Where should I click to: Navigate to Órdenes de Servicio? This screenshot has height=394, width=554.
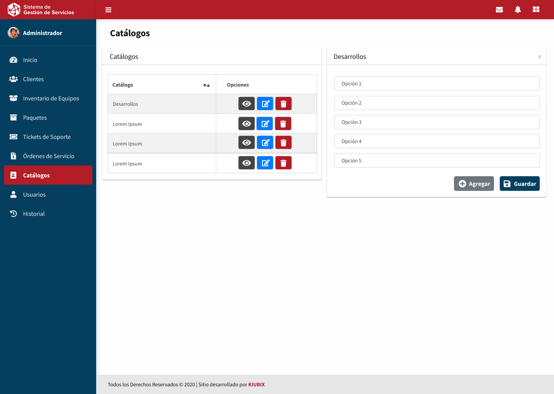48,156
